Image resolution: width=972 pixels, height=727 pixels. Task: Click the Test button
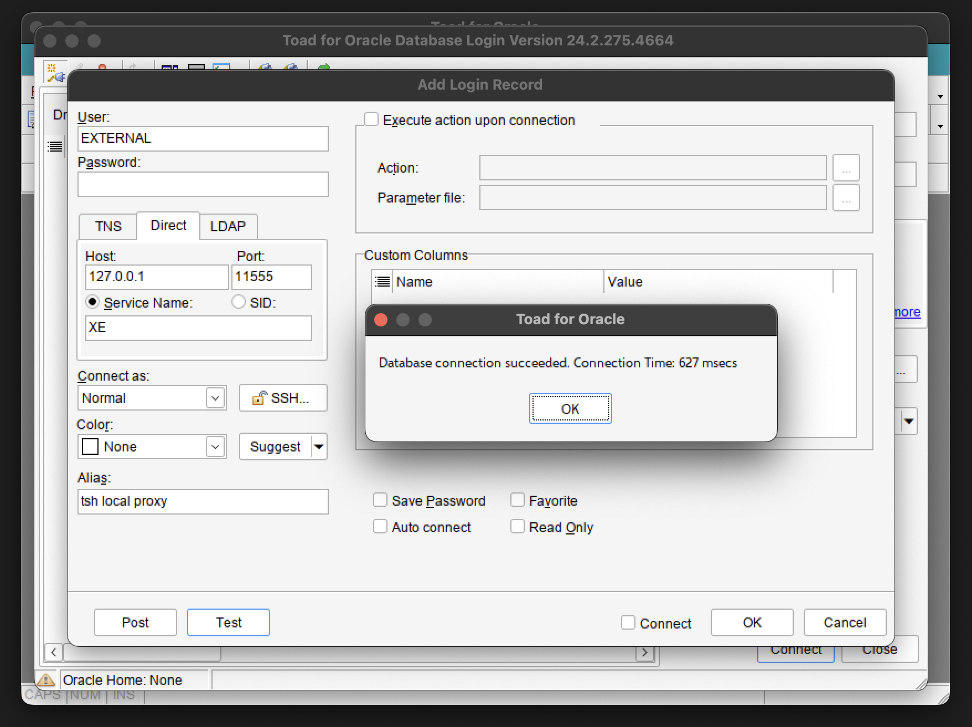coord(228,622)
